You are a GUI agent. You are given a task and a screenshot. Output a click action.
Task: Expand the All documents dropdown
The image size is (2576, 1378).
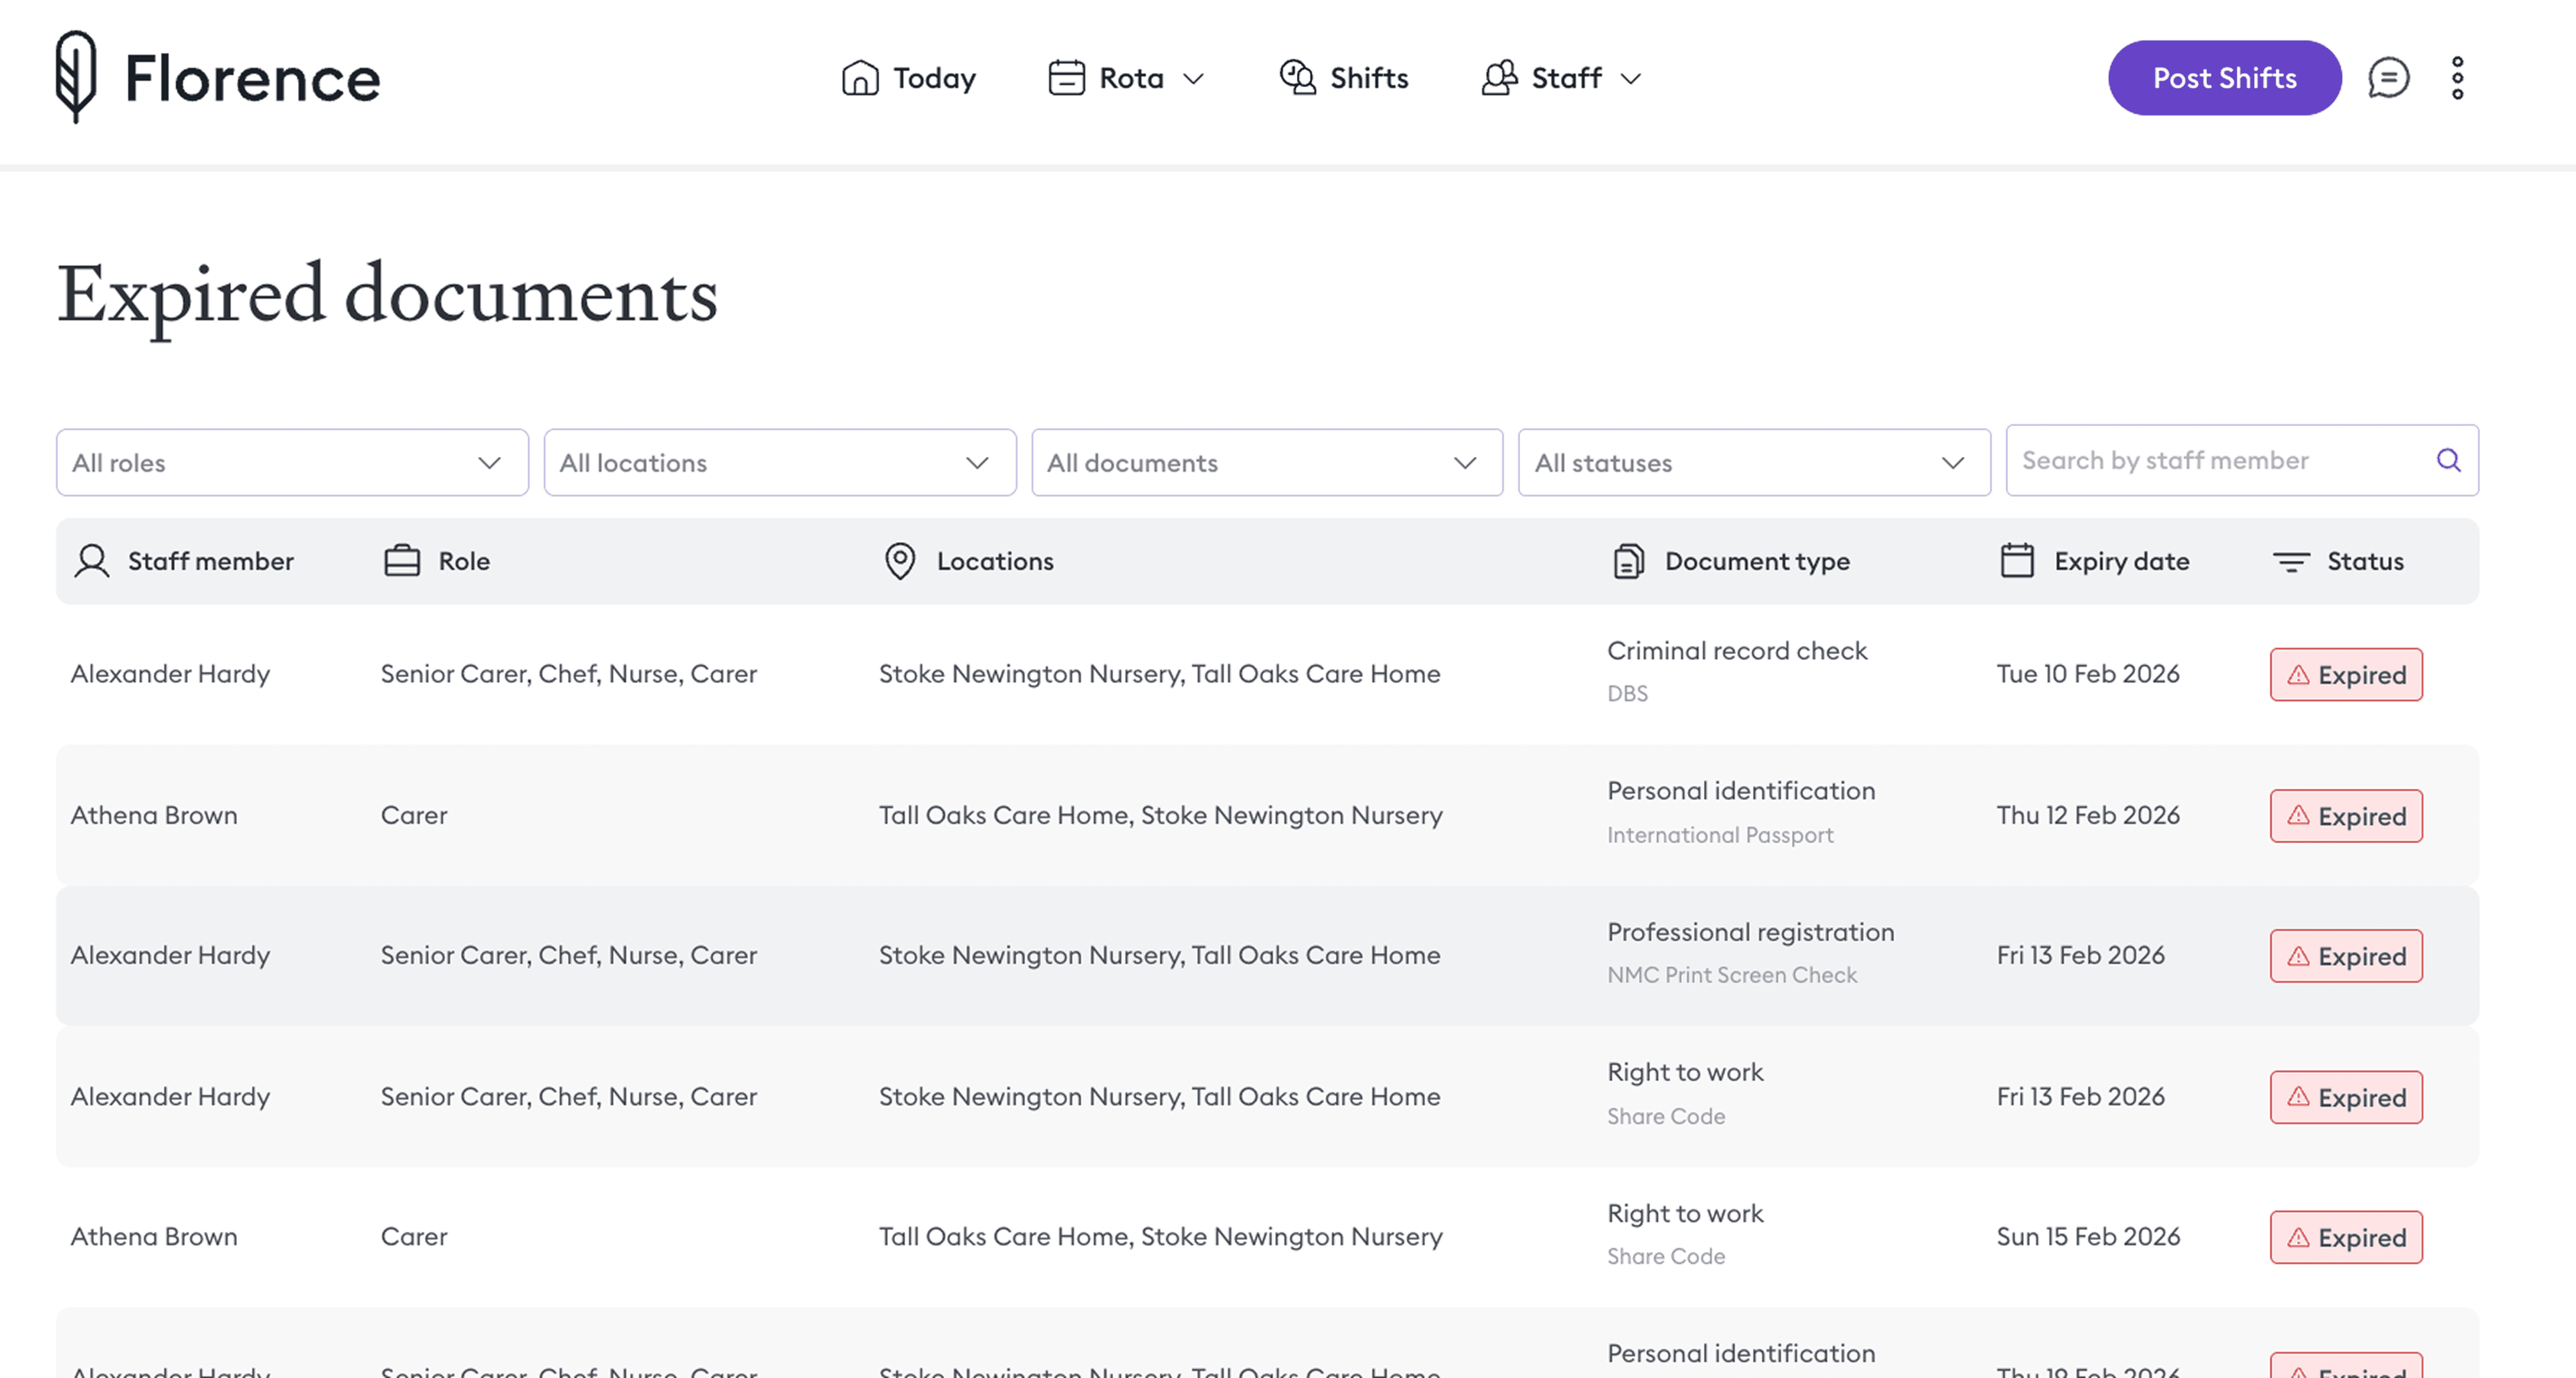(x=1266, y=463)
